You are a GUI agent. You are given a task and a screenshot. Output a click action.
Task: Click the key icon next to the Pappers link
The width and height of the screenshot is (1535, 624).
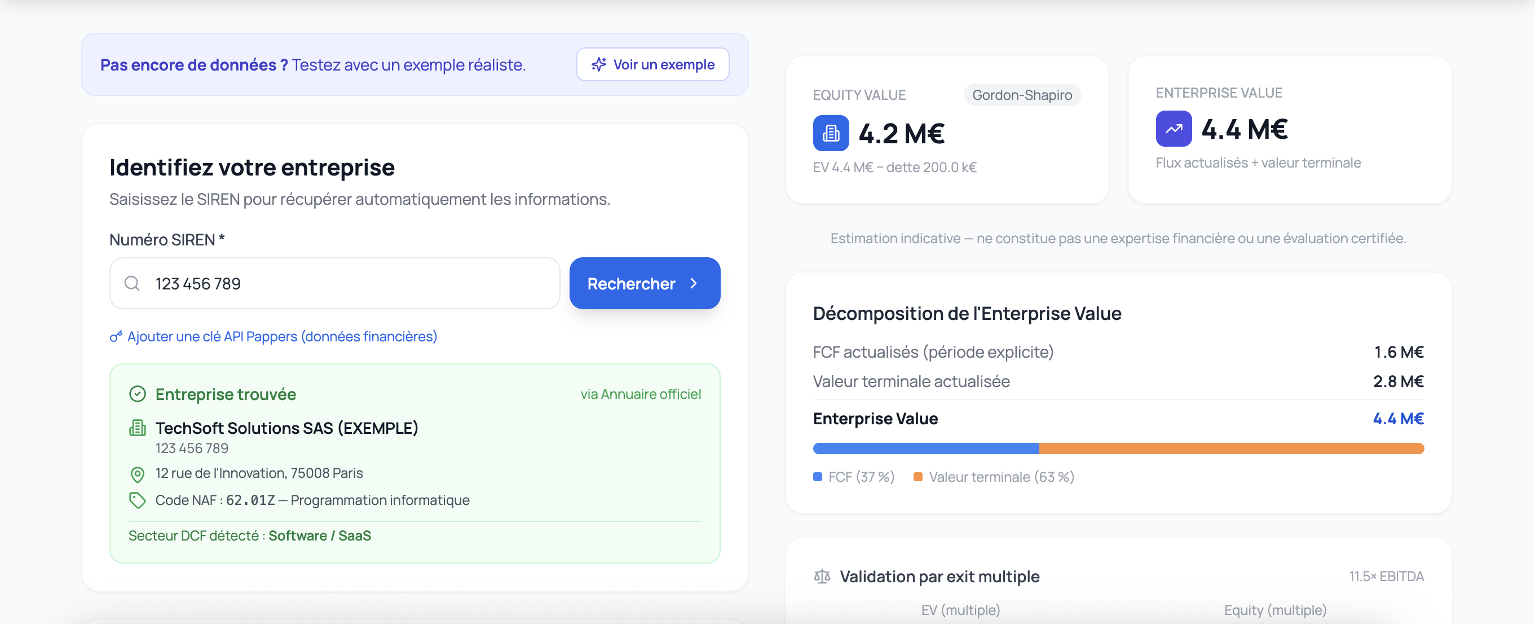click(x=115, y=336)
